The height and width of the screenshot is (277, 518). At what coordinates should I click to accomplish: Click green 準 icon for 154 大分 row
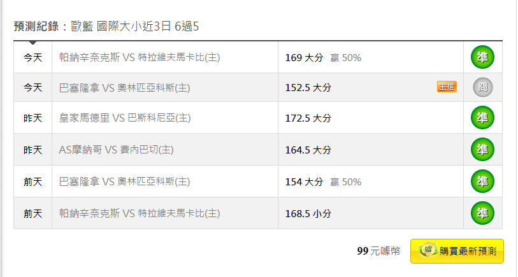[482, 181]
